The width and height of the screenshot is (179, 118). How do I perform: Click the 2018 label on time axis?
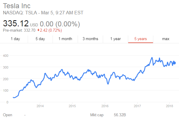click(x=170, y=106)
